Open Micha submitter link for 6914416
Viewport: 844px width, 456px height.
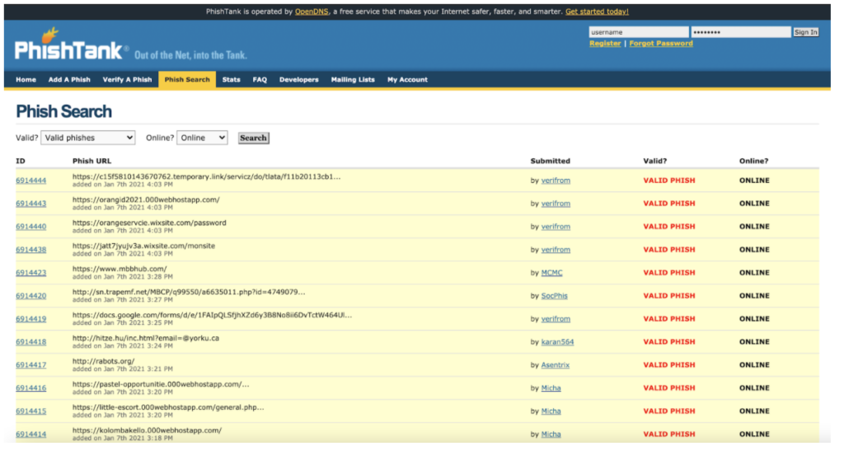coord(551,388)
